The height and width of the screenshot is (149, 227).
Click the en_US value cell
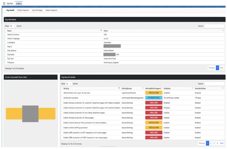click(106, 39)
